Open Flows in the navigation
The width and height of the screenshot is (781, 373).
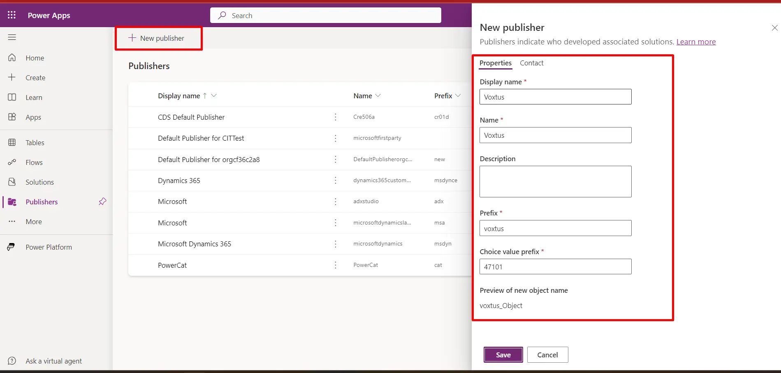tap(34, 162)
